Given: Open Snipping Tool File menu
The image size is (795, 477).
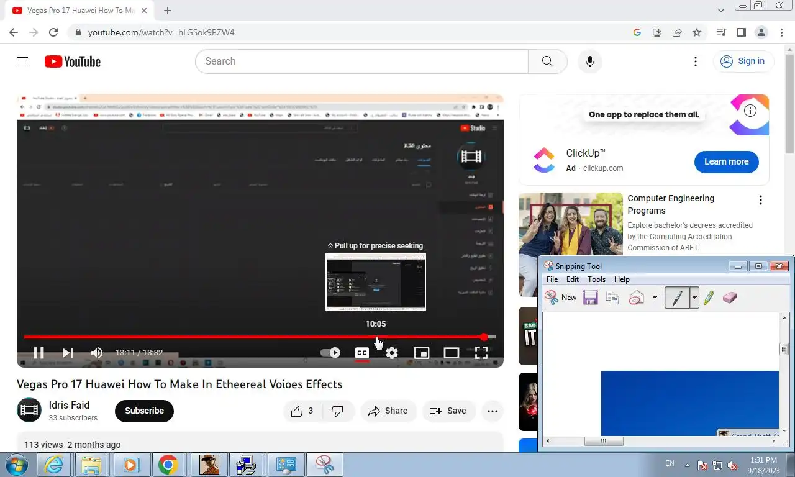Looking at the screenshot, I should pos(552,279).
